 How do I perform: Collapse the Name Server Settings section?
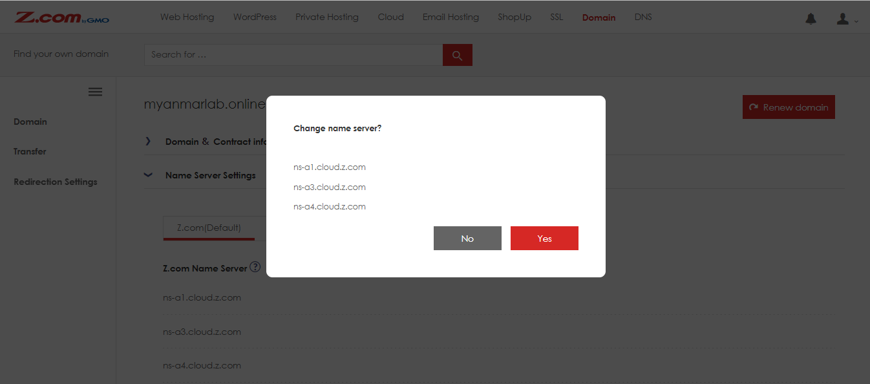point(200,175)
